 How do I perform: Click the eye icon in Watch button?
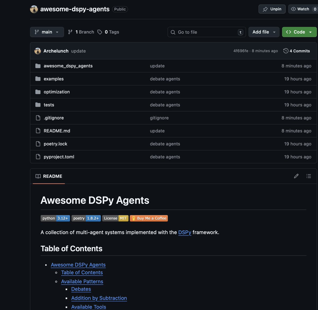tap(293, 9)
